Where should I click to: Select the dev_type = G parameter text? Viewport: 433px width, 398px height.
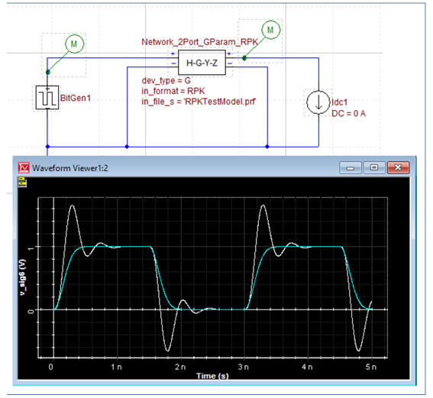pos(166,80)
